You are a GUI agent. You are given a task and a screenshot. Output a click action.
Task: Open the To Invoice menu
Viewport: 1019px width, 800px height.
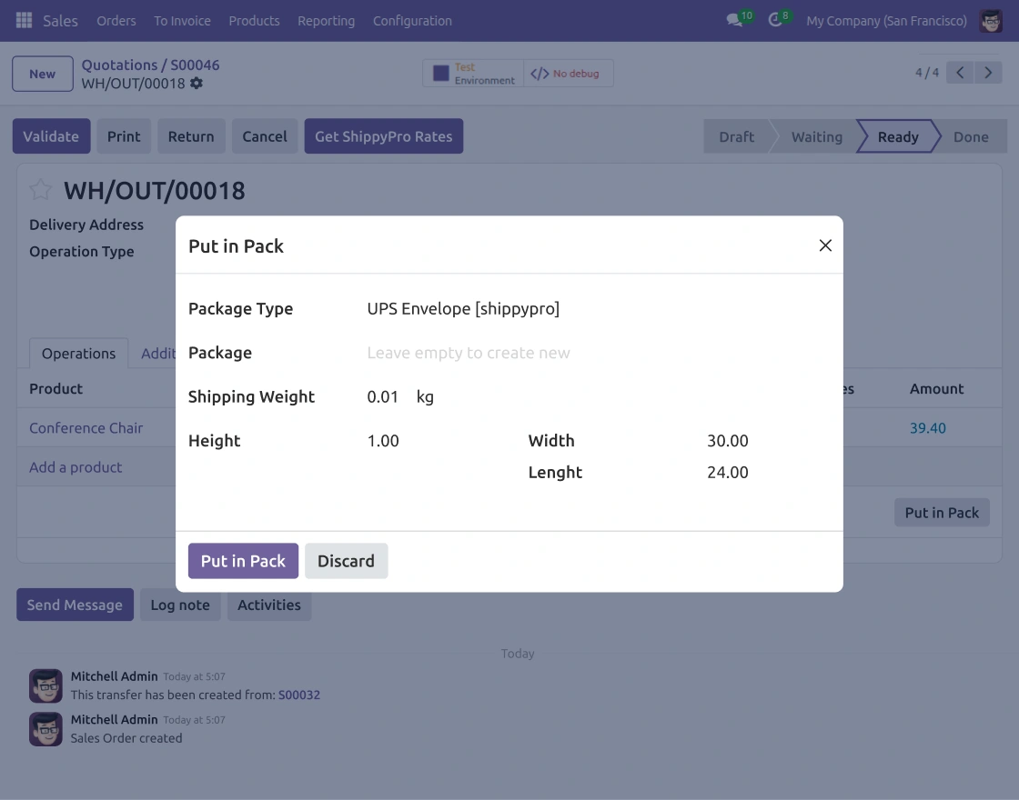[x=182, y=21]
